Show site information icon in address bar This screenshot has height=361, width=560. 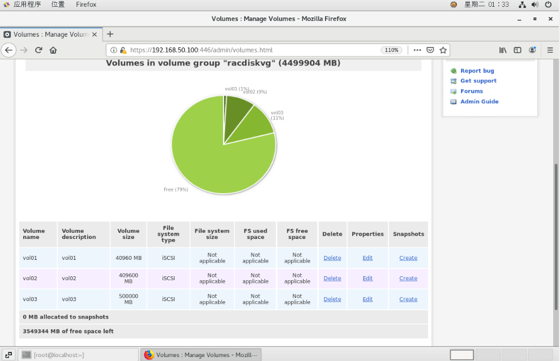[114, 50]
